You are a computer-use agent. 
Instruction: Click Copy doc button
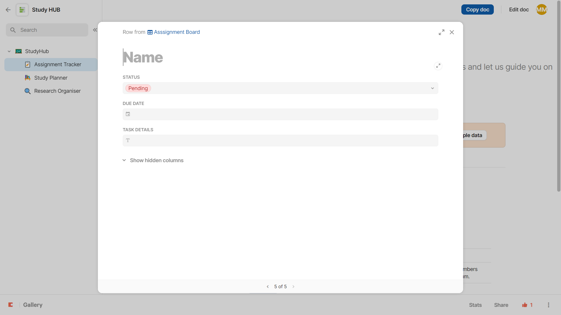coord(477,10)
